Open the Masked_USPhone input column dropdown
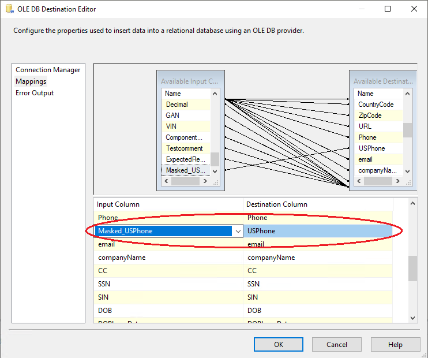 tap(238, 231)
